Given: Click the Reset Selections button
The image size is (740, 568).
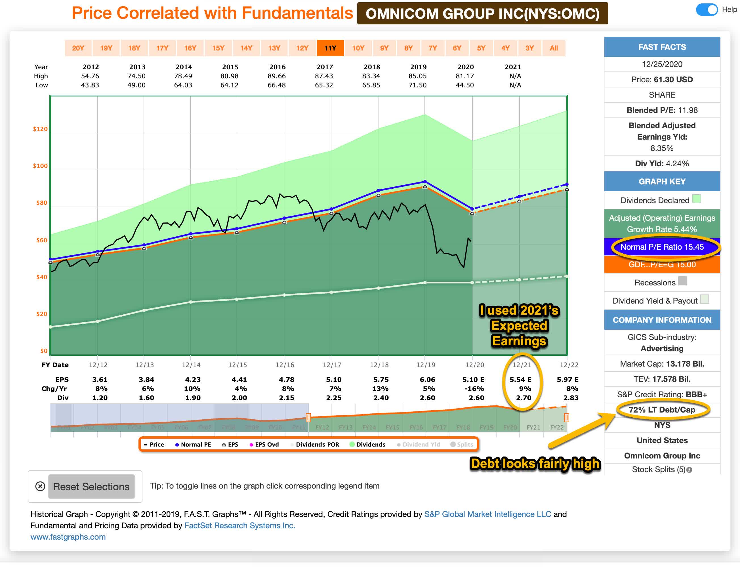Looking at the screenshot, I should 92,487.
